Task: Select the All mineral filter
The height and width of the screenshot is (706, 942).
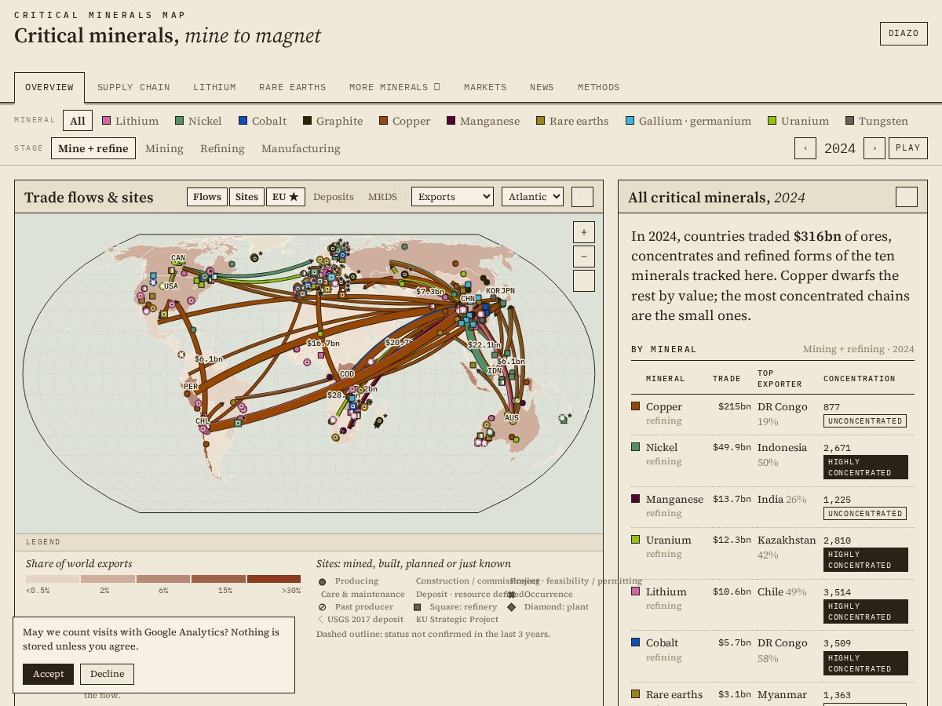Action: click(78, 121)
